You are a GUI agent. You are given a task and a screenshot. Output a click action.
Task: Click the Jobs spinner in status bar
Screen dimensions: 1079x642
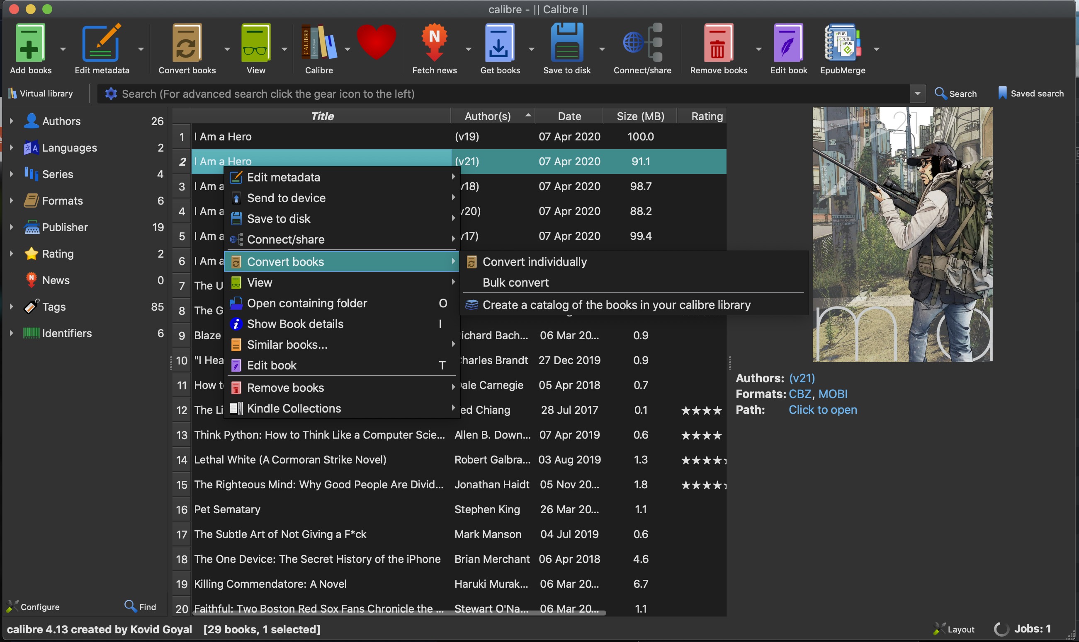[x=1001, y=629]
